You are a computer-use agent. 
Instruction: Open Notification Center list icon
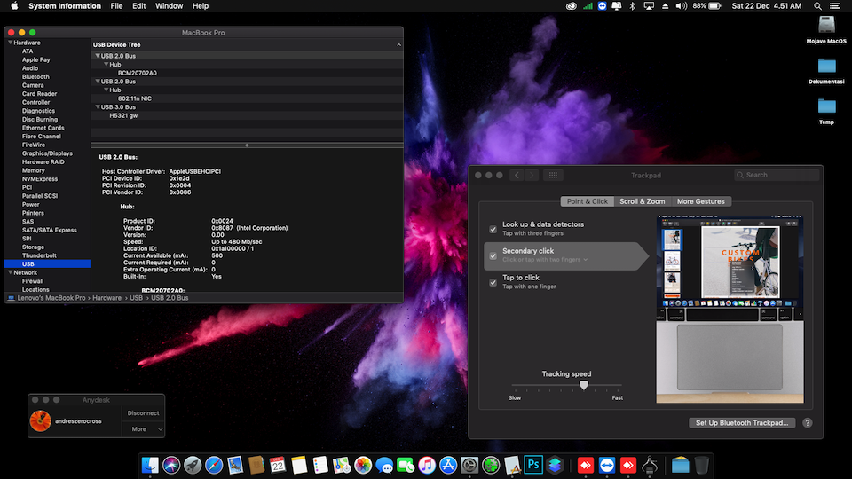click(x=835, y=6)
